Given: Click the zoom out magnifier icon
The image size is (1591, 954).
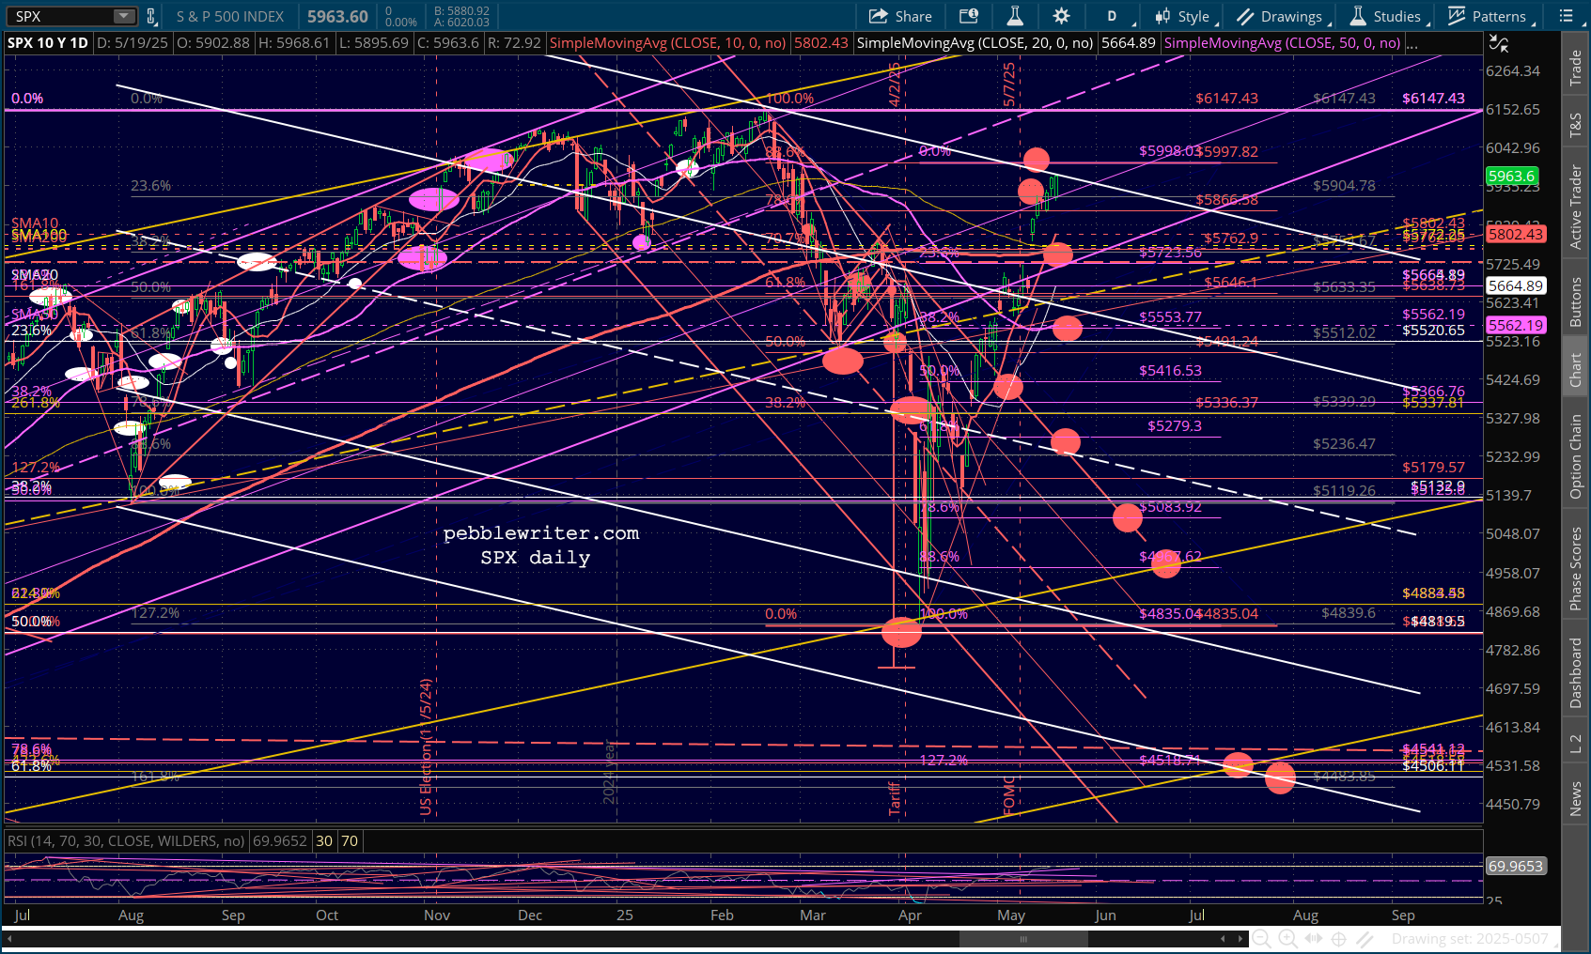Looking at the screenshot, I should click(x=1261, y=938).
